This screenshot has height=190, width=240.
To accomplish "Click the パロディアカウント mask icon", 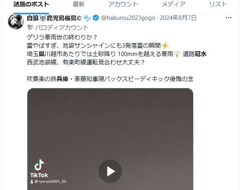I will (30, 27).
